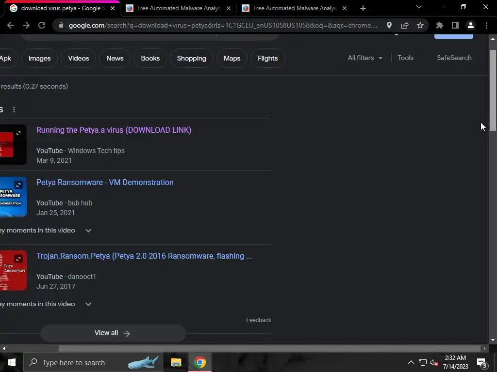497x372 pixels.
Task: Open the location pin icon in address bar
Action: point(389,25)
